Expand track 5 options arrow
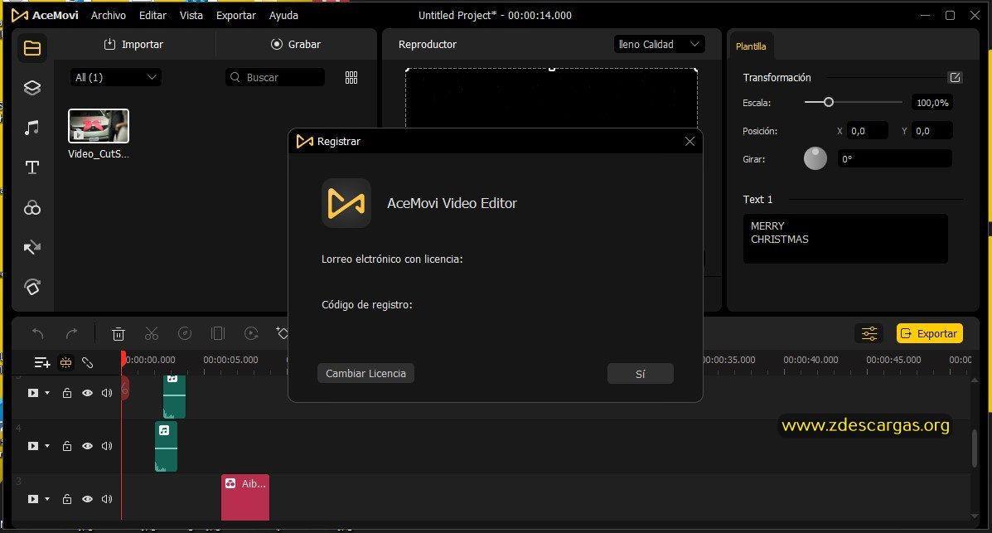 46,393
